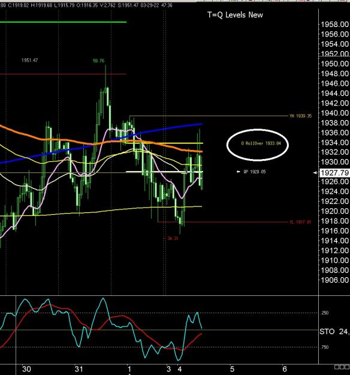Click the green 59.76 high label

click(98, 61)
